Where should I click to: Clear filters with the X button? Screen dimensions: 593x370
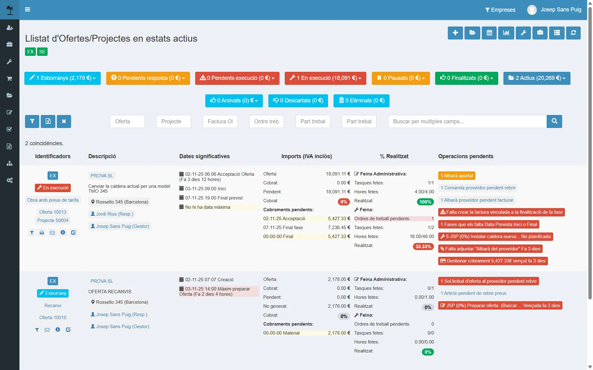64,121
